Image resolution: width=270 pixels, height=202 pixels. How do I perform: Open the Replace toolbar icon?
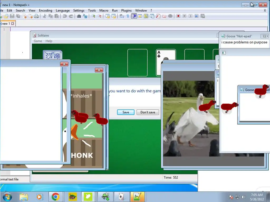[x=85, y=16]
